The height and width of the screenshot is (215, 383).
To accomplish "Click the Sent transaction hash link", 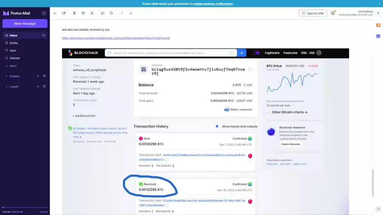I will point(192,157).
